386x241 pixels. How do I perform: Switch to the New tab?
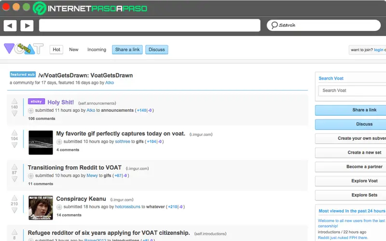point(74,50)
